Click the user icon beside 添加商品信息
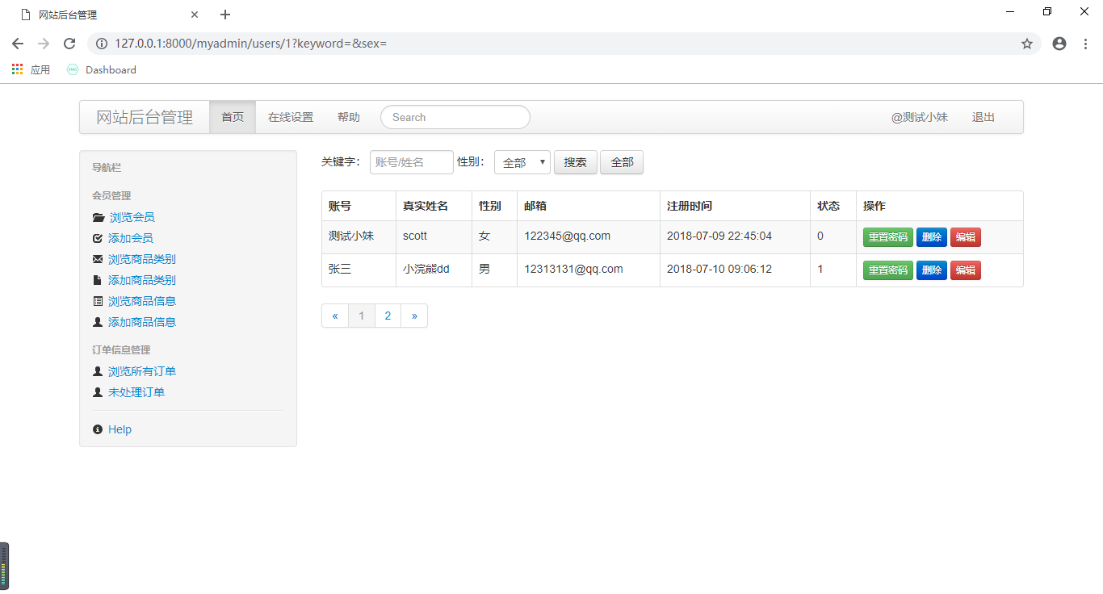 [98, 323]
